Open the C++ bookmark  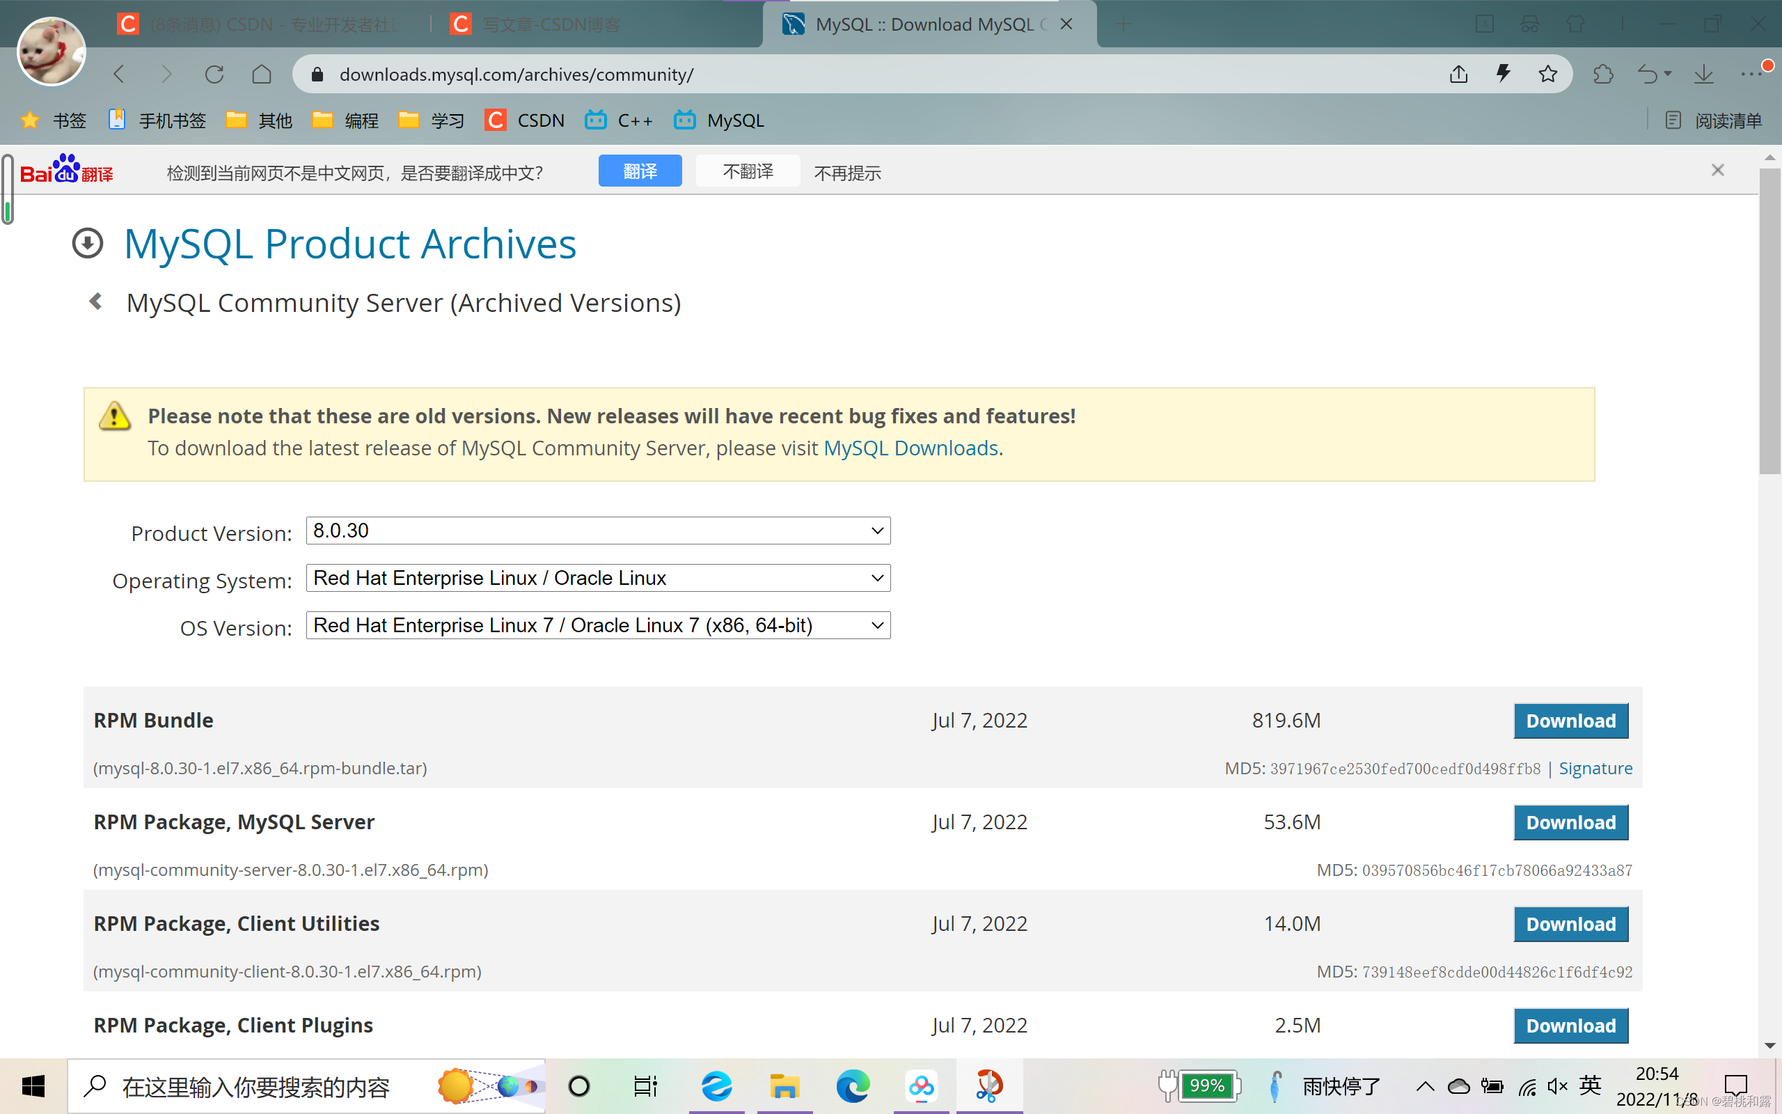click(x=619, y=120)
